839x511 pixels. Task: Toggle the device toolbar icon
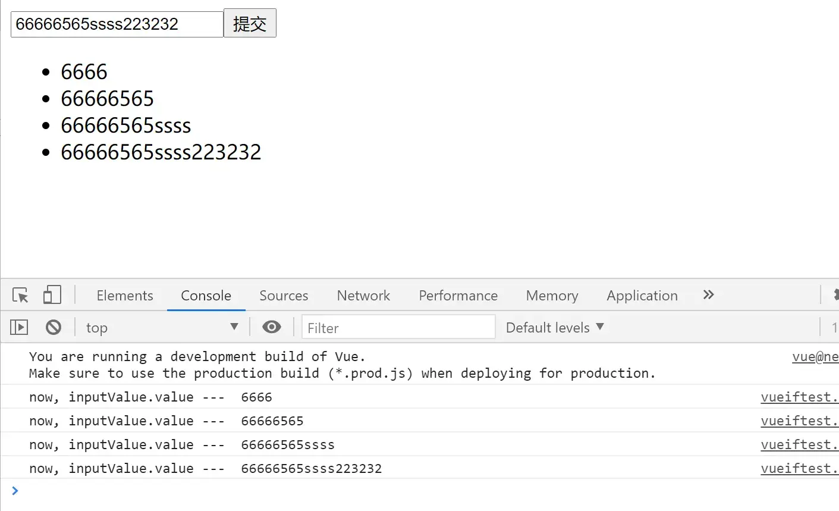pos(52,295)
